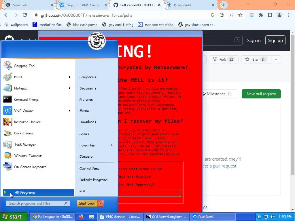Screen dimensions: 295x221
Task: Click the volume speaker tray icon
Action: [x=272, y=217]
